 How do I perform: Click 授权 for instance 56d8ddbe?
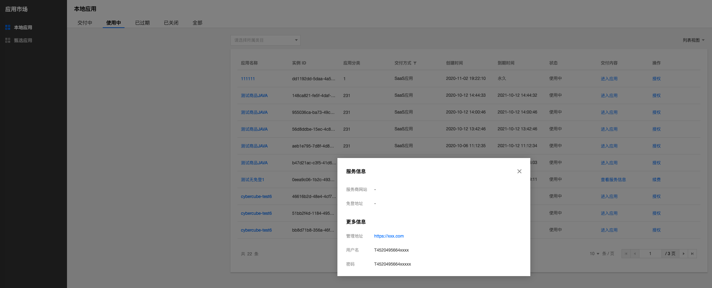pyautogui.click(x=657, y=129)
